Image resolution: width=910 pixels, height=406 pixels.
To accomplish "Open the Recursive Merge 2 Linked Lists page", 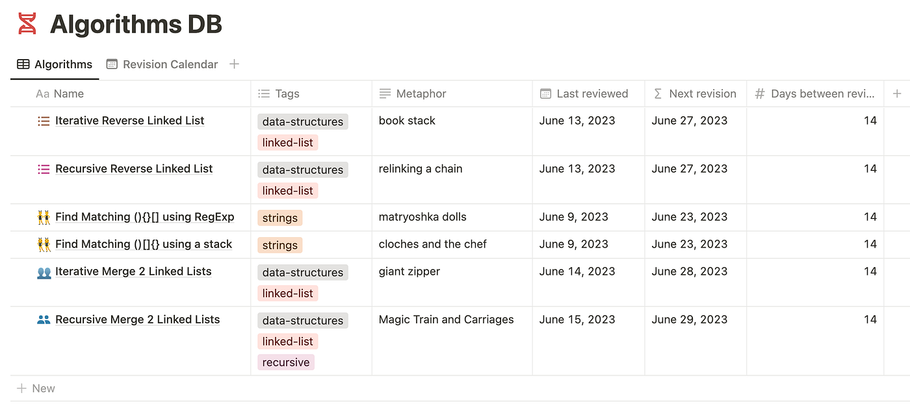I will click(x=137, y=320).
